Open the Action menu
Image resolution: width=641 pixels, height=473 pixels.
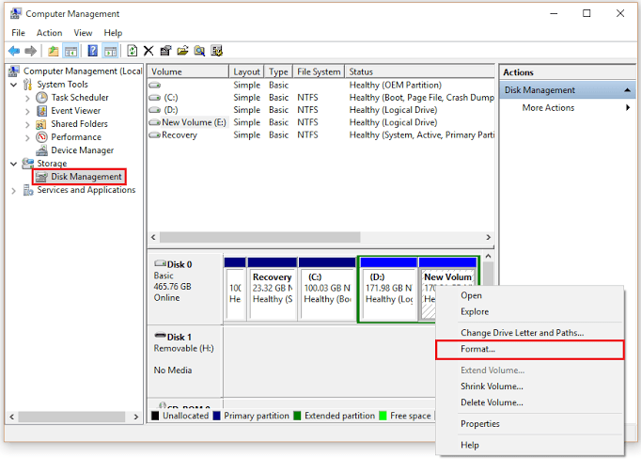50,33
